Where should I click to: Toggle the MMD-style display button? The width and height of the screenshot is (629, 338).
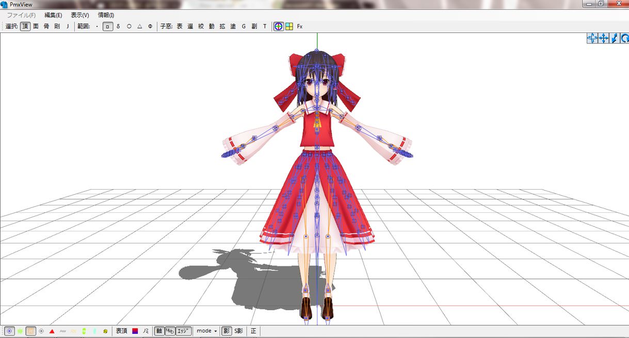pyautogui.click(x=170, y=331)
